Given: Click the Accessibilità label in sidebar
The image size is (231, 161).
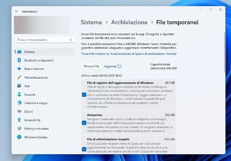Looking at the screenshot, I should pyautogui.click(x=32, y=120).
